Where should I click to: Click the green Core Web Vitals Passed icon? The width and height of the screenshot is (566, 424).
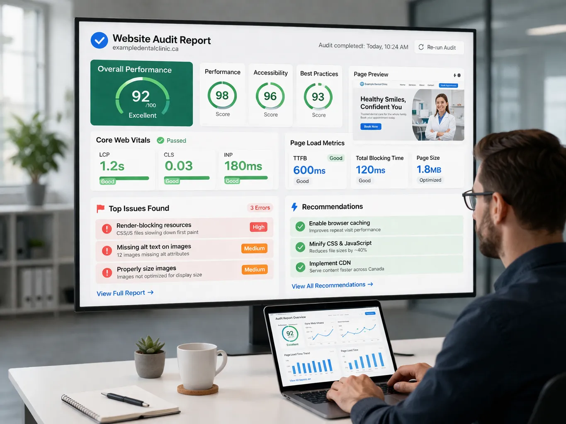click(160, 140)
